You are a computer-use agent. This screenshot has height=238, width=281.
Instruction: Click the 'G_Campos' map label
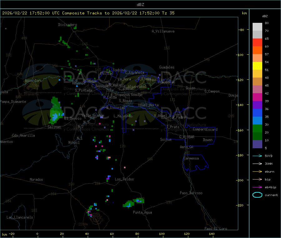pos(212,91)
